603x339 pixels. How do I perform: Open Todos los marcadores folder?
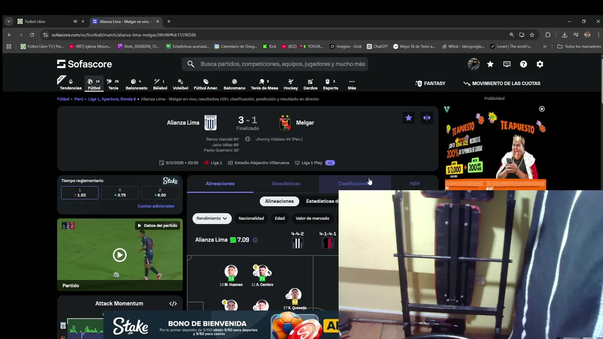579,47
